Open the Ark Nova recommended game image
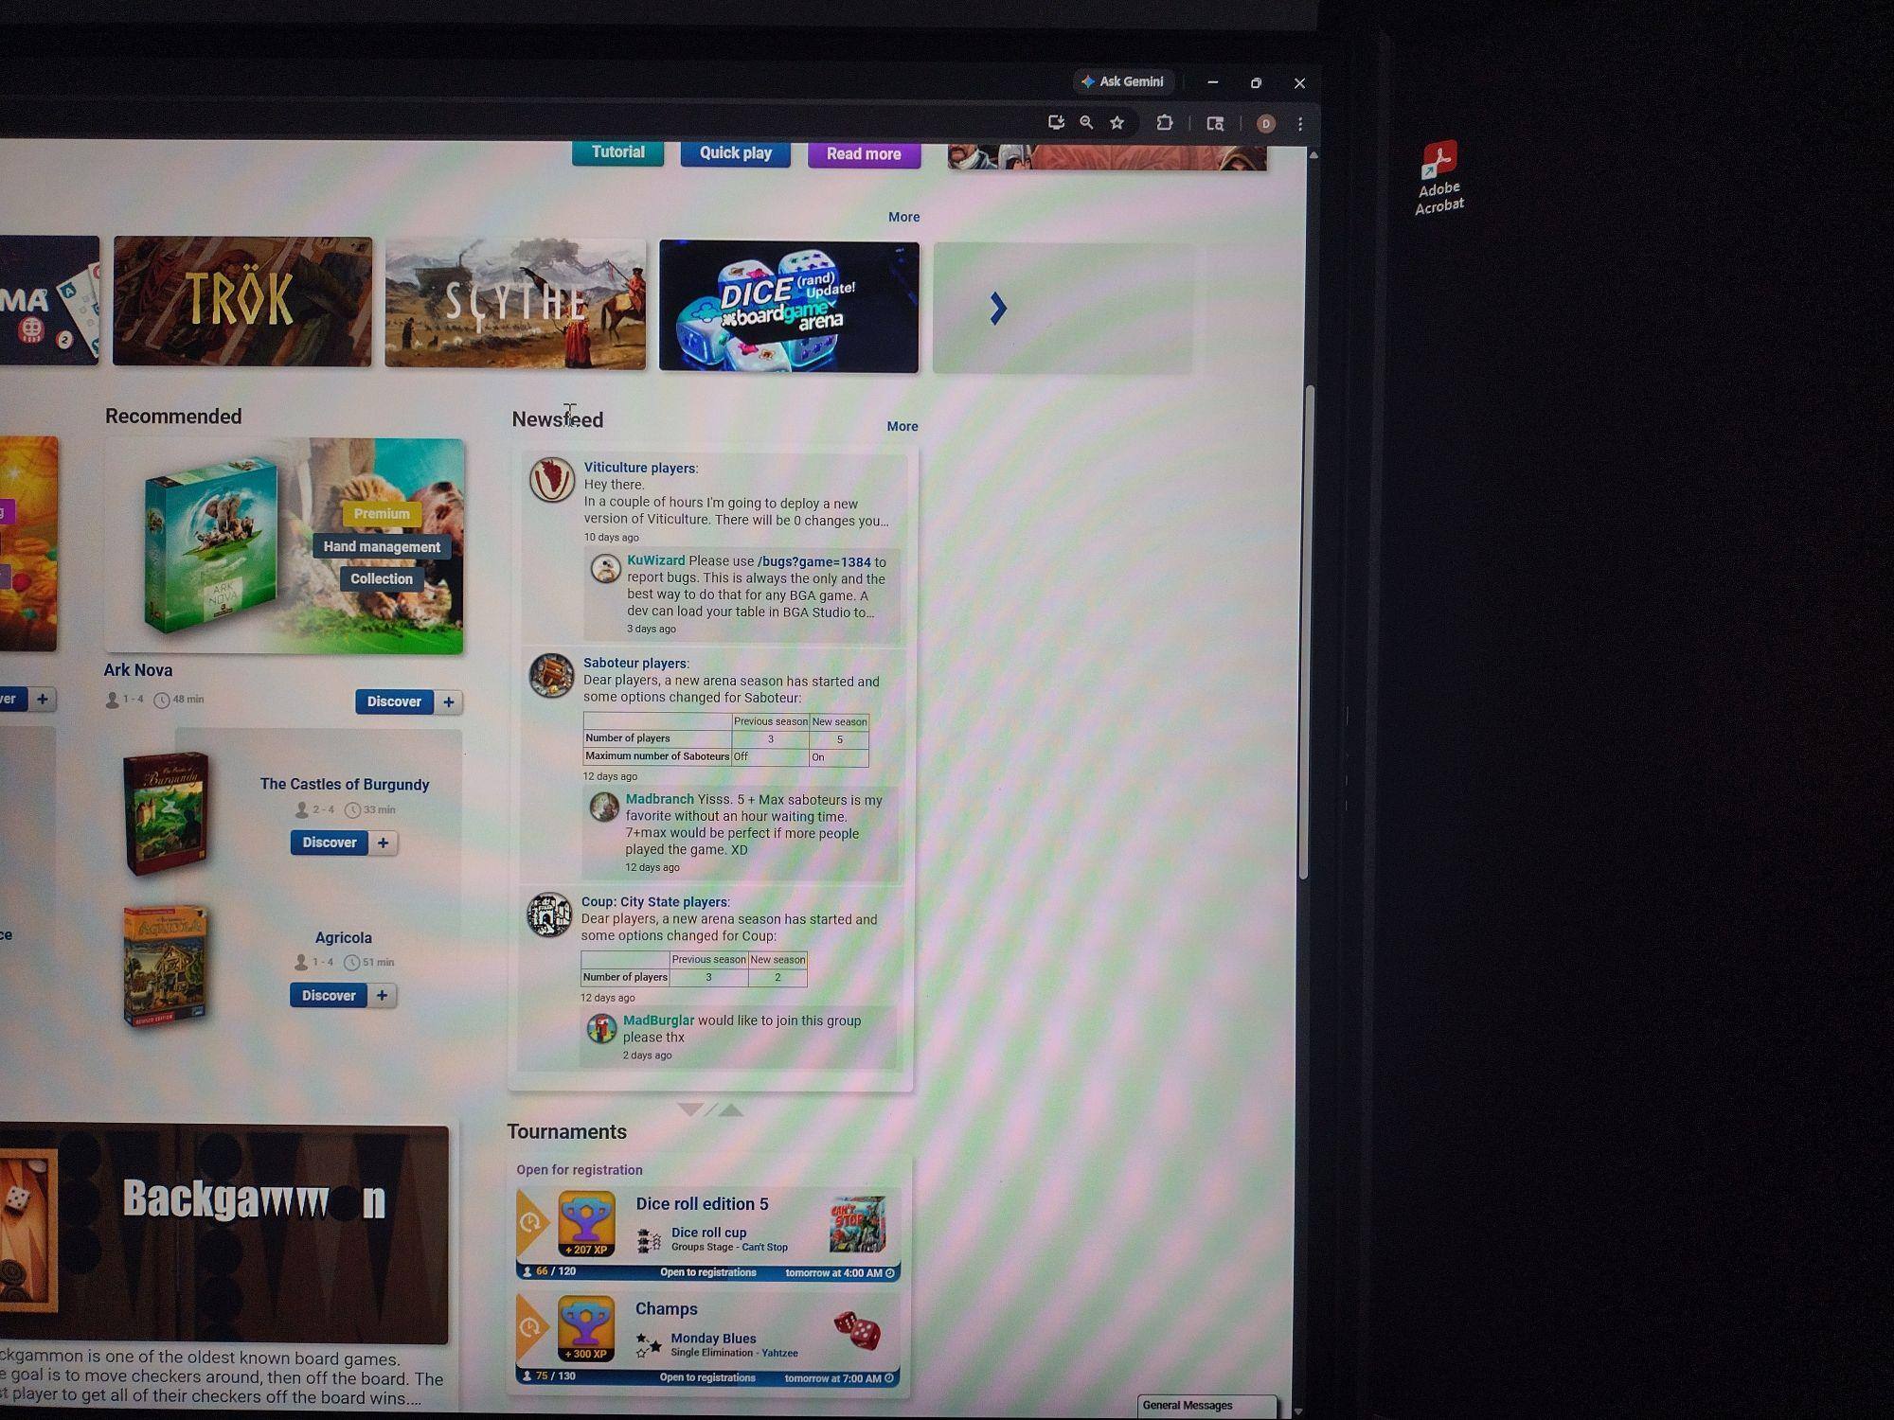The width and height of the screenshot is (1894, 1420). [x=284, y=545]
